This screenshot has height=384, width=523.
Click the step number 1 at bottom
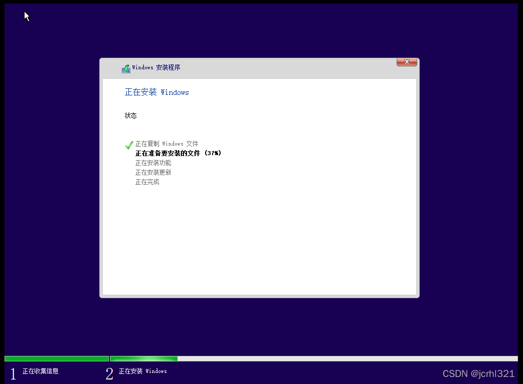point(14,373)
